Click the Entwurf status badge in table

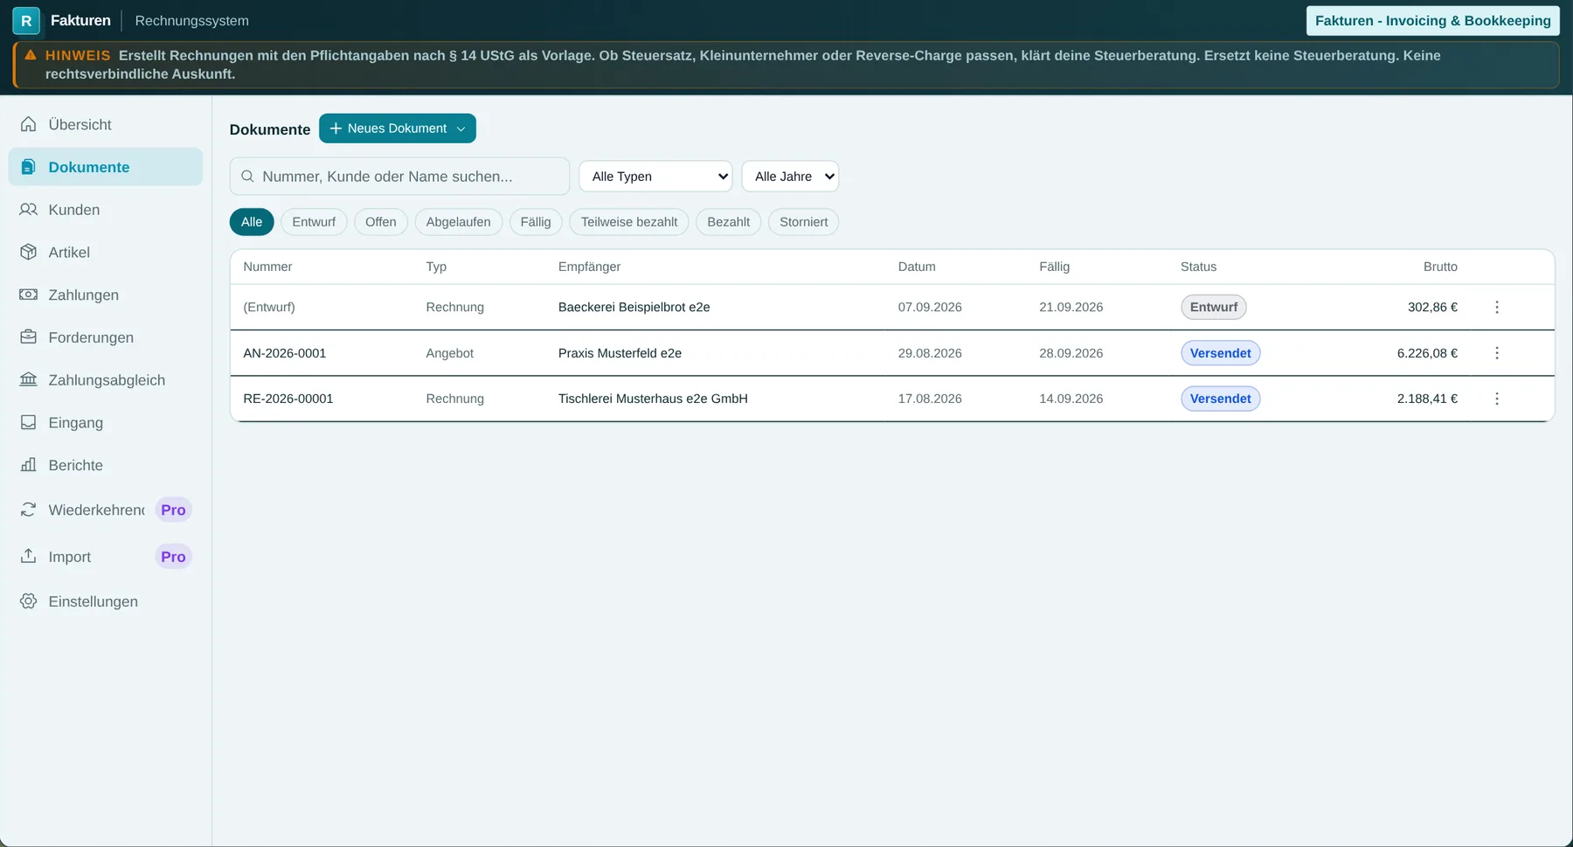tap(1214, 307)
